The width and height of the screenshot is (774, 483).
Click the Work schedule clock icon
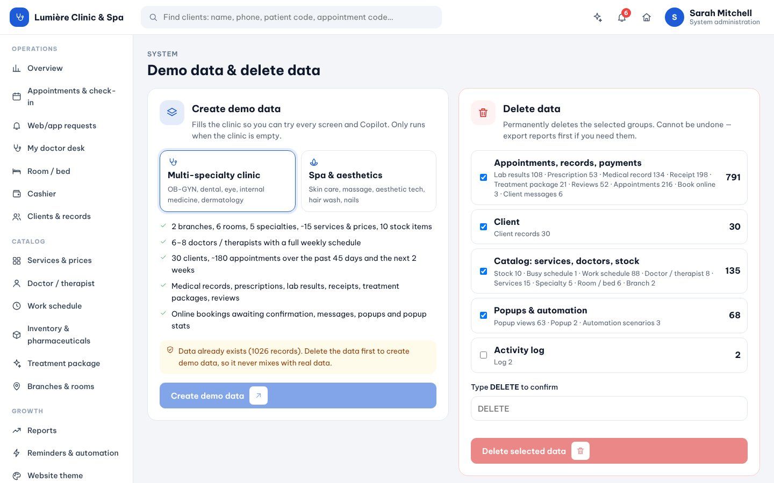tap(17, 306)
